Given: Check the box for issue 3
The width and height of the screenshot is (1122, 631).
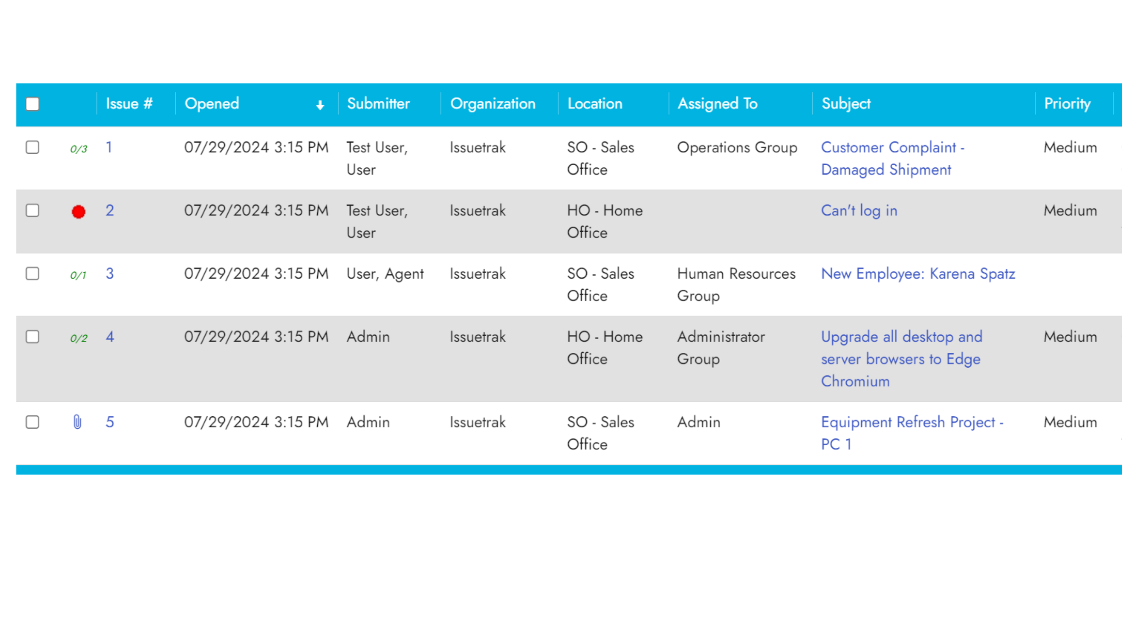Looking at the screenshot, I should coord(32,273).
